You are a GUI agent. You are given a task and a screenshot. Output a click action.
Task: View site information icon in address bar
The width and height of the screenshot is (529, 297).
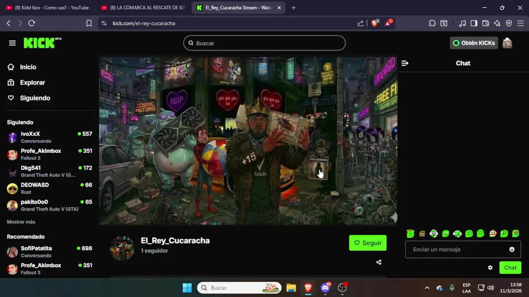coord(104,24)
